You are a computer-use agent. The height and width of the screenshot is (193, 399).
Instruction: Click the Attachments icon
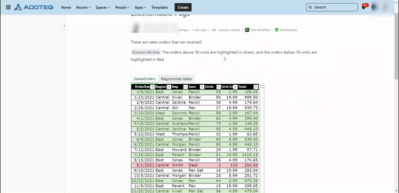tap(277, 30)
